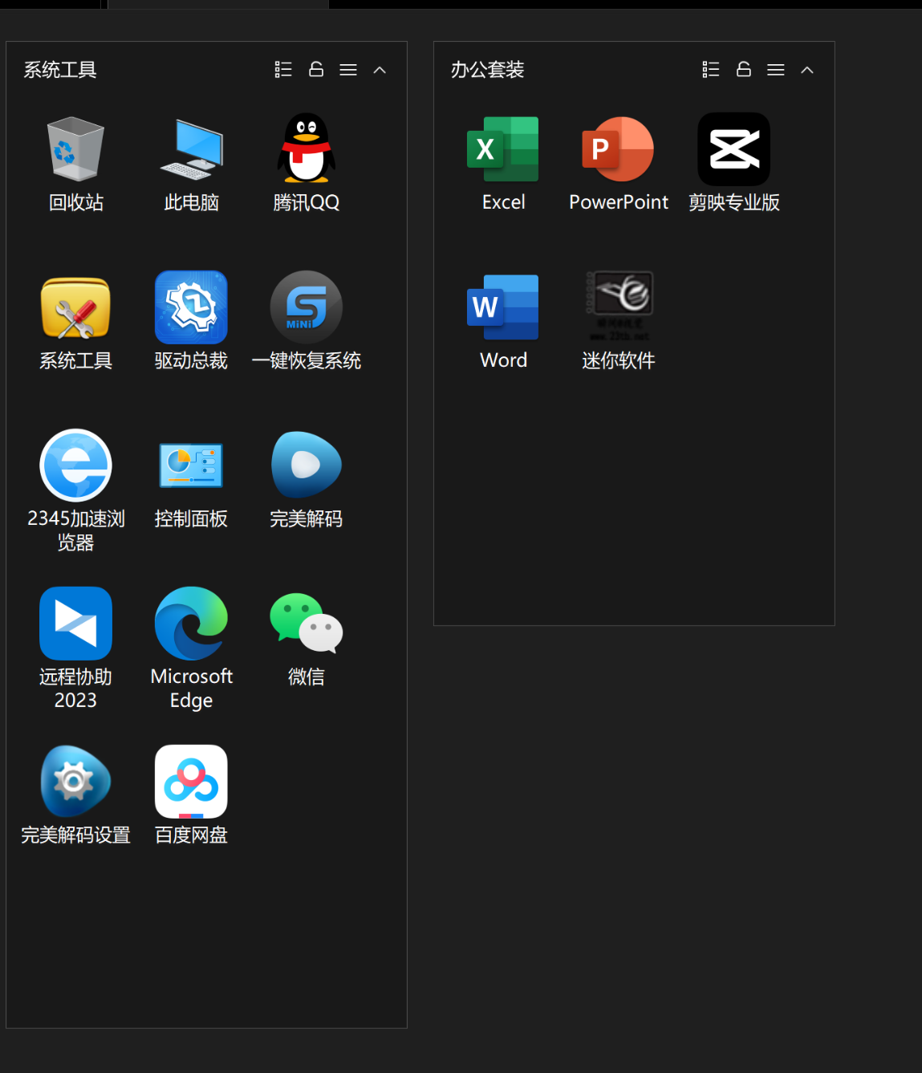Launch 完美解码 player icon
922x1073 pixels.
[x=307, y=465]
